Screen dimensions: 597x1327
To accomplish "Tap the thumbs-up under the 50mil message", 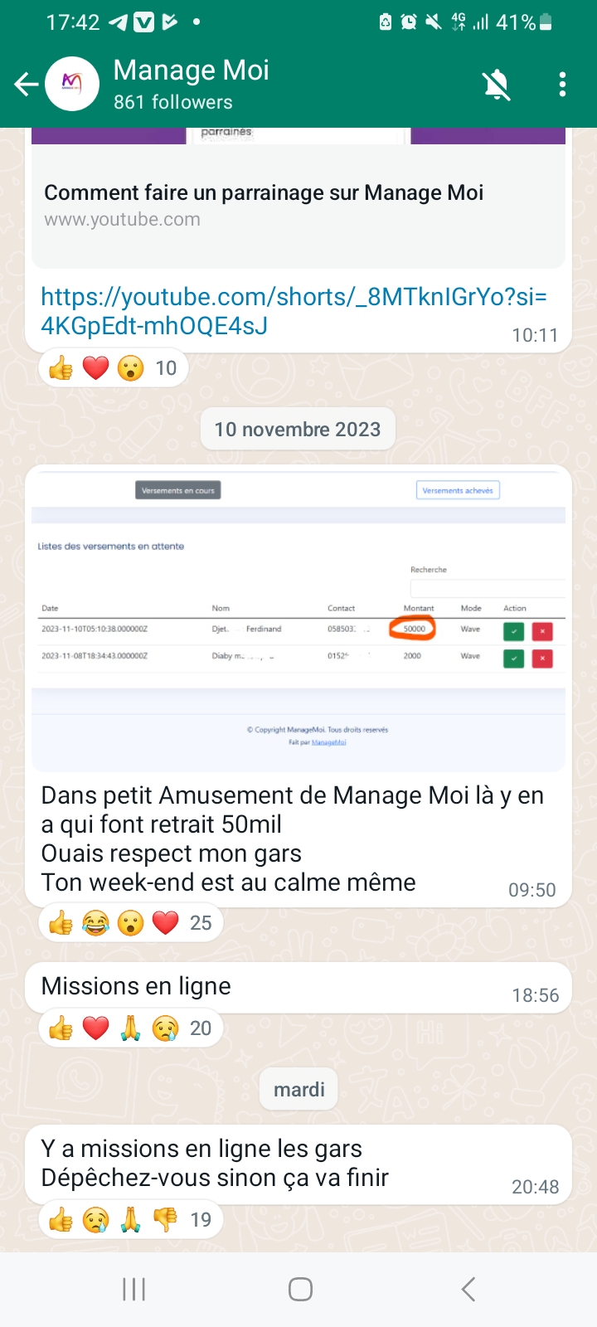I will (x=61, y=923).
